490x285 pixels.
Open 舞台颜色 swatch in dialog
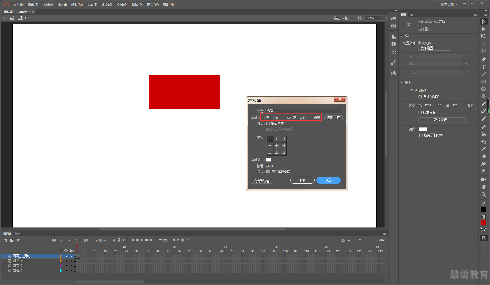pos(268,160)
